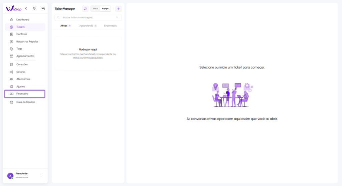Open the notifications bell icon
This screenshot has width=342, height=186.
coord(34,8)
